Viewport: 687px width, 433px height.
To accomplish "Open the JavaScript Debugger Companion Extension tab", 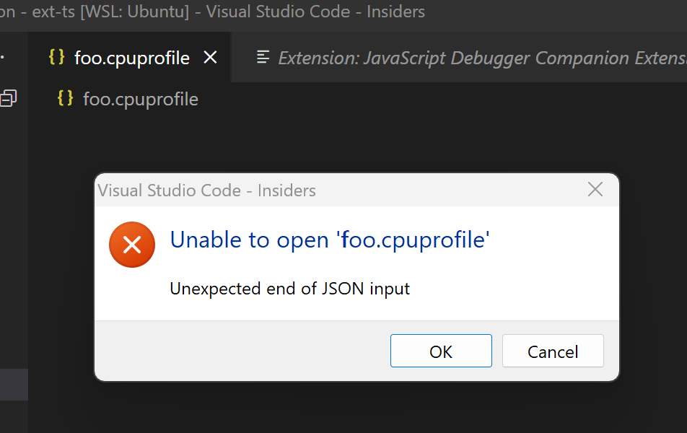I will point(469,57).
